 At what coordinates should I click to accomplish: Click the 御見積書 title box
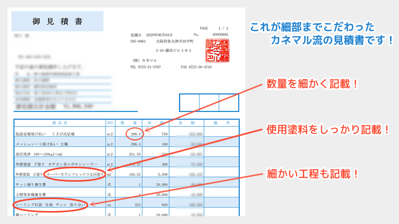tap(57, 22)
